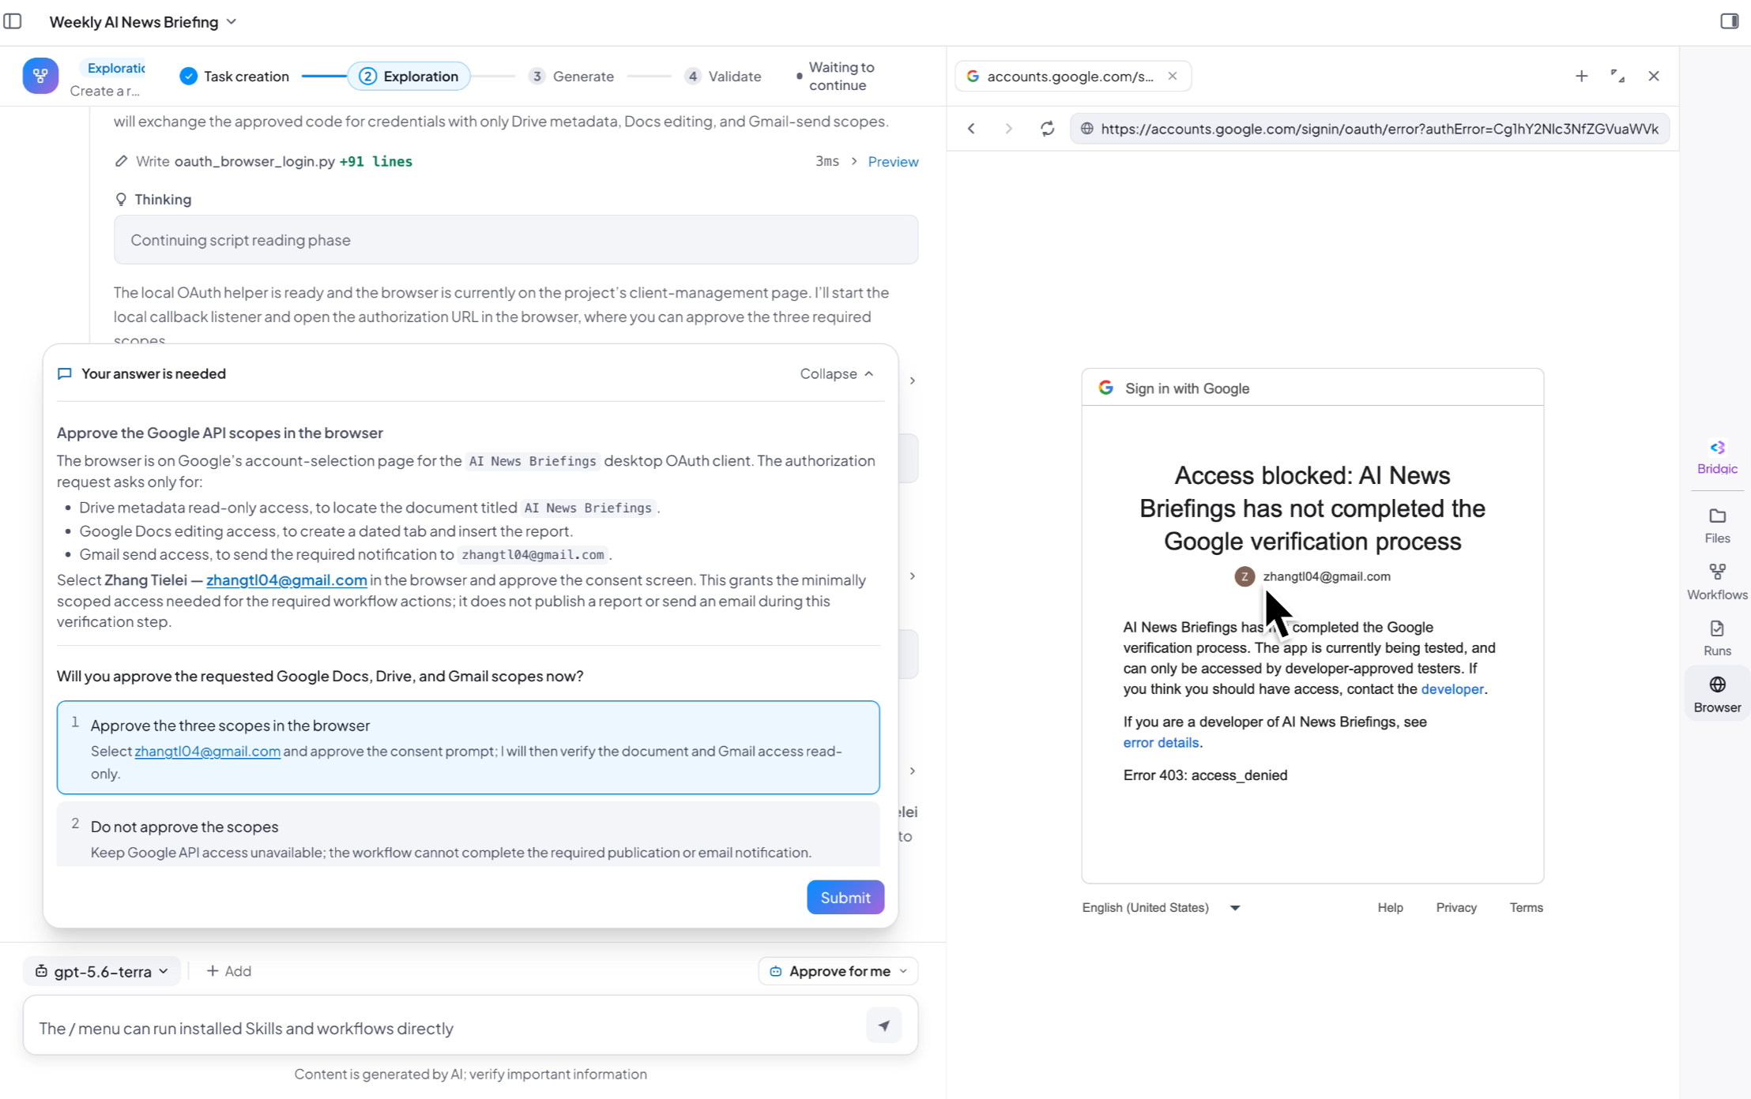Viewport: 1751px width, 1099px height.
Task: Open the Files panel
Action: 1717,526
